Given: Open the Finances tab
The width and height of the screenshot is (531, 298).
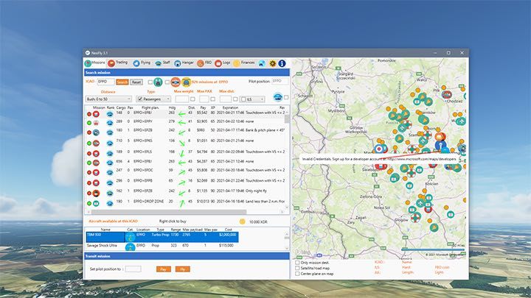Looking at the screenshot, I should point(245,64).
